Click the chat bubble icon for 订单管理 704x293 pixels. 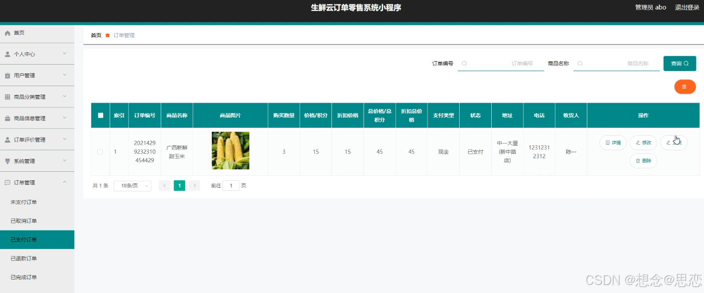click(8, 183)
